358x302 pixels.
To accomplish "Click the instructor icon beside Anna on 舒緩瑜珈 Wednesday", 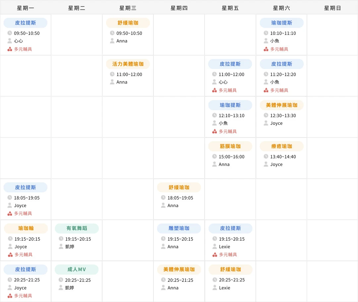I will [x=112, y=41].
